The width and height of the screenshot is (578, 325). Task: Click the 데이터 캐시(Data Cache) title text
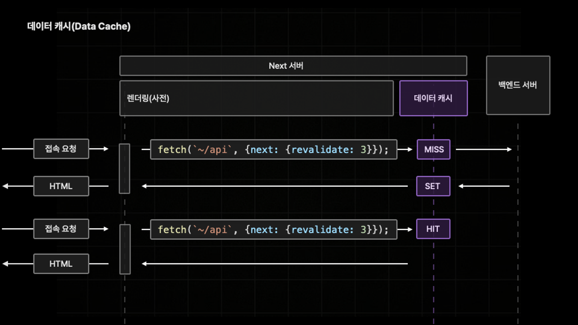point(79,26)
